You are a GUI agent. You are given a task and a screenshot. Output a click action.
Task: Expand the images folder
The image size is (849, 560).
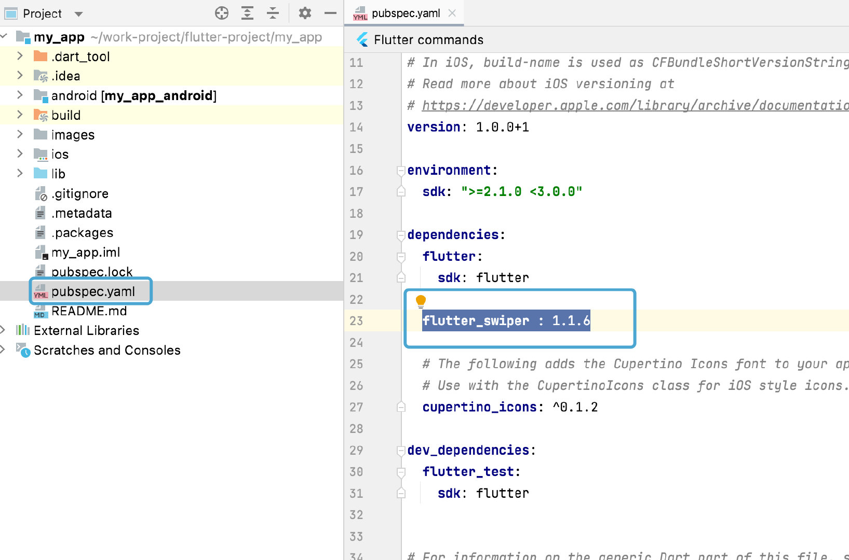pos(20,134)
